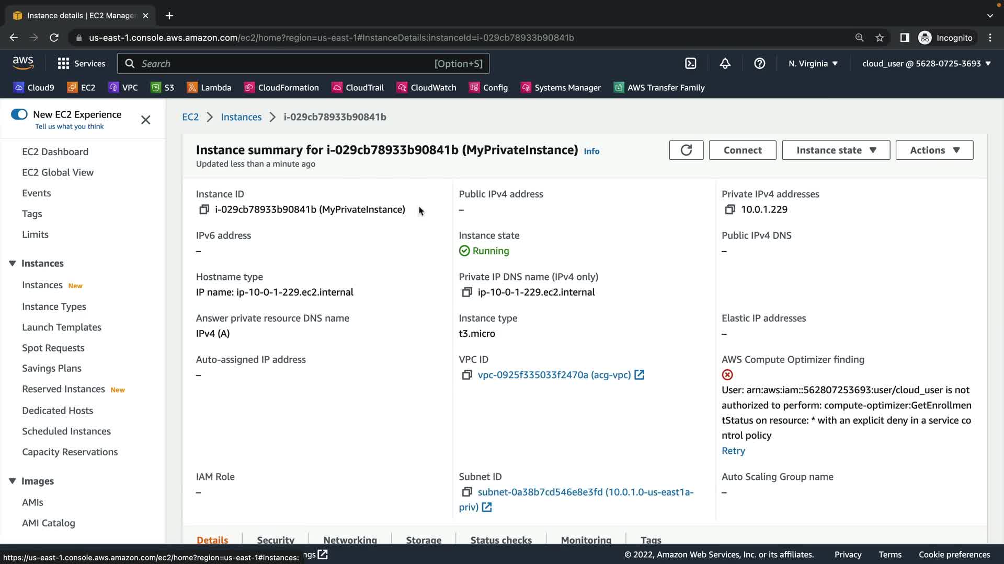This screenshot has width=1004, height=564.
Task: Click the CloudShell terminal icon
Action: coord(691,64)
